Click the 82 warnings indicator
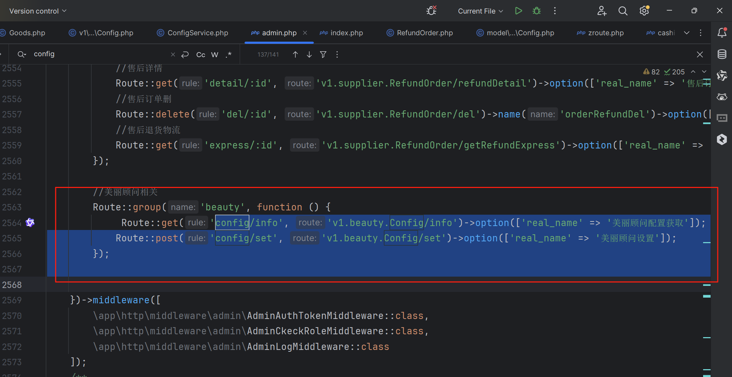732x377 pixels. tap(651, 72)
